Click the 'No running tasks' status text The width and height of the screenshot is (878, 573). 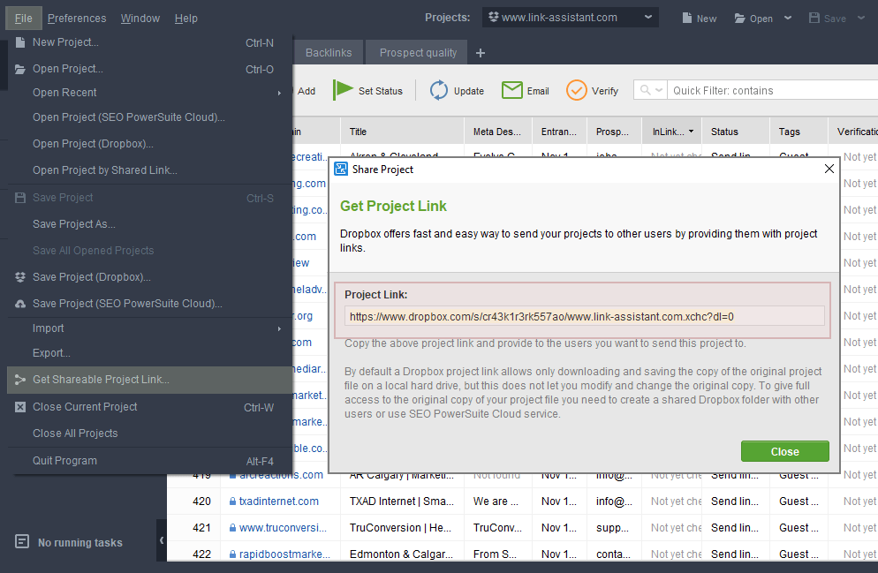pyautogui.click(x=80, y=542)
